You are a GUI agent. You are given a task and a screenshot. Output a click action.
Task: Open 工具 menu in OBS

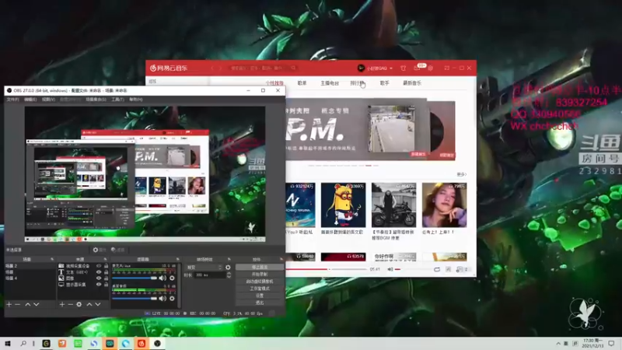click(x=117, y=100)
